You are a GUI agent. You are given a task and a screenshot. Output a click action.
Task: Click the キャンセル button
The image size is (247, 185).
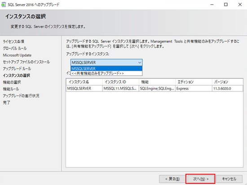229,179
